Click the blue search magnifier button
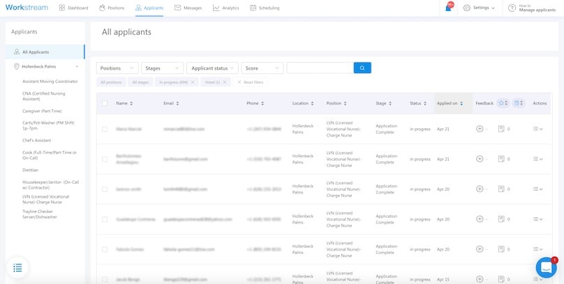 362,68
